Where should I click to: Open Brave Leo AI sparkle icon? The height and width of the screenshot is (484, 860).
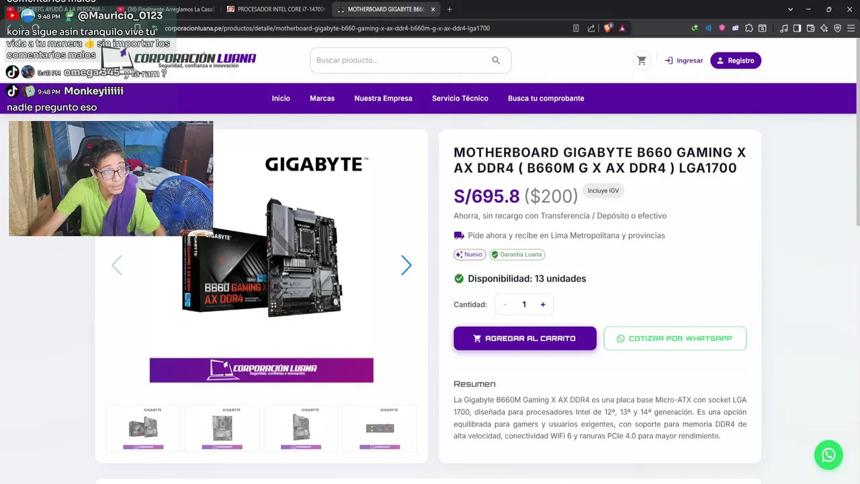tap(824, 28)
